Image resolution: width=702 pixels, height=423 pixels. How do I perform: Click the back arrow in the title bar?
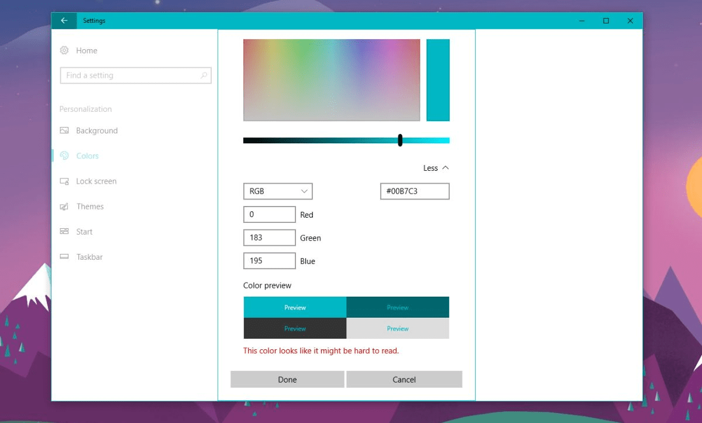tap(64, 20)
